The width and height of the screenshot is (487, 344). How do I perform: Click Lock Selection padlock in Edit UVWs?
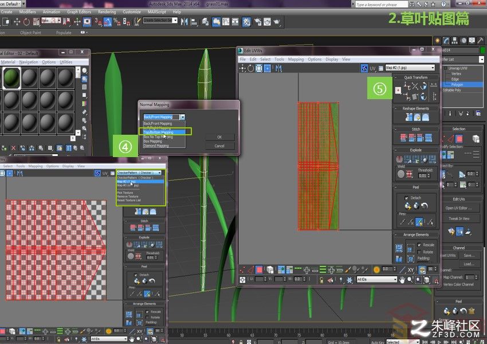[x=321, y=280]
